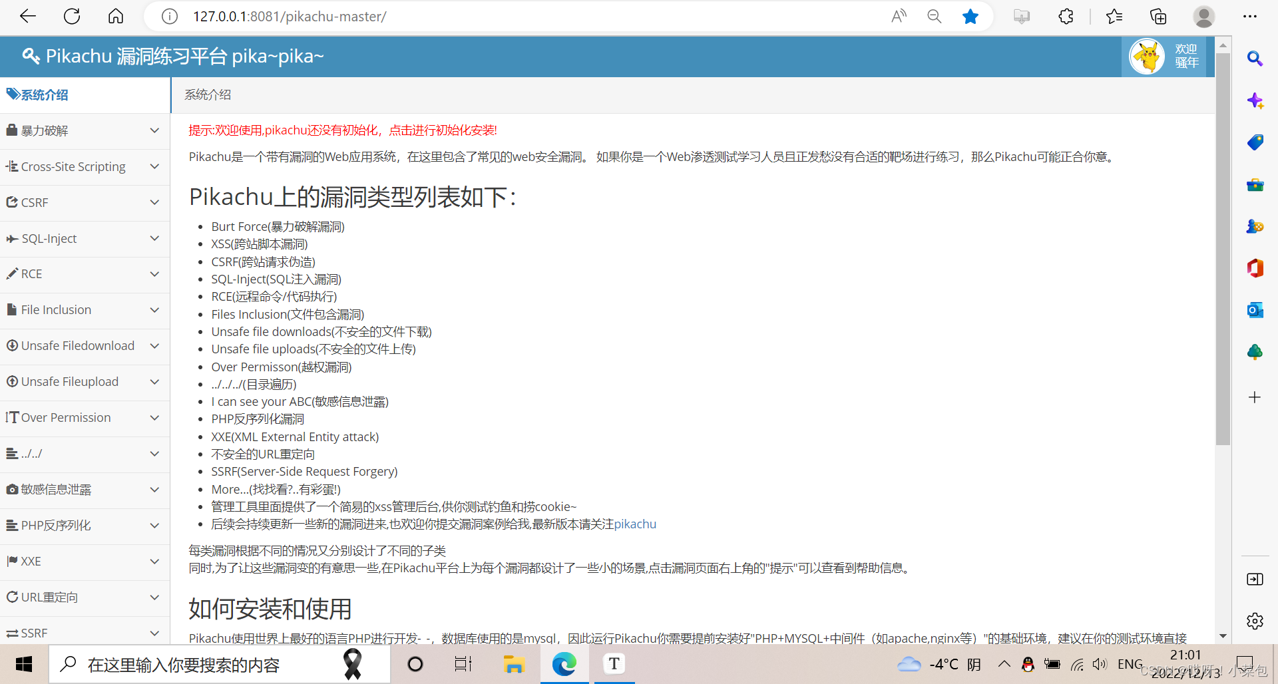Reload the page with refresh icon
This screenshot has height=684, width=1278.
(72, 17)
